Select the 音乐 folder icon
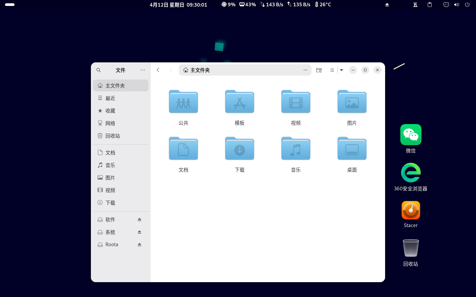The image size is (476, 297). [296, 148]
